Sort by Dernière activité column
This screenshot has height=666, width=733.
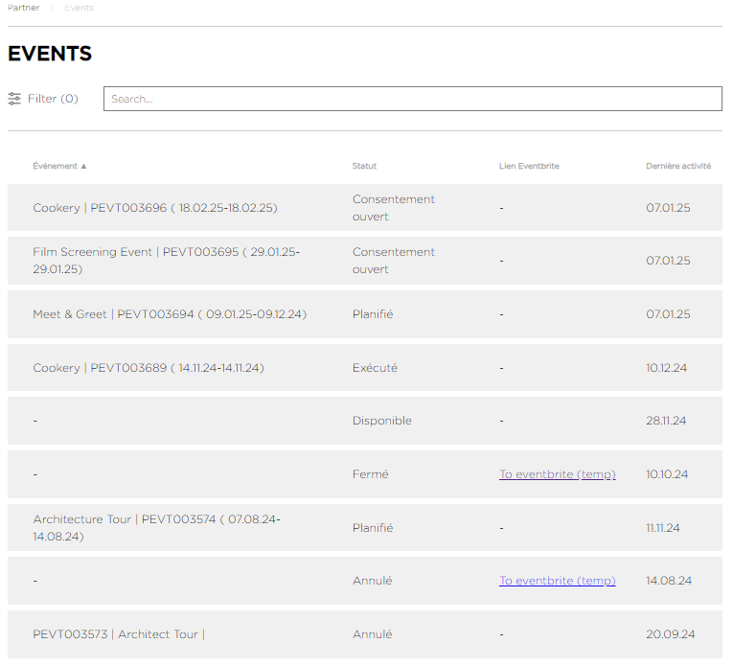tap(678, 166)
